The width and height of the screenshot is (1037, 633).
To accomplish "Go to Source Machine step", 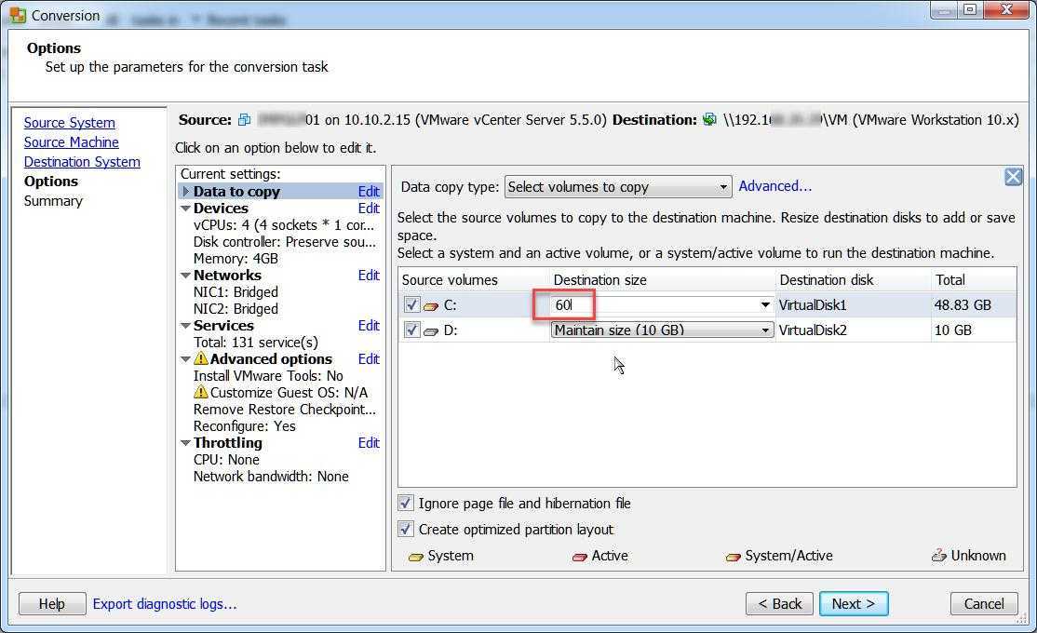I will click(x=72, y=142).
